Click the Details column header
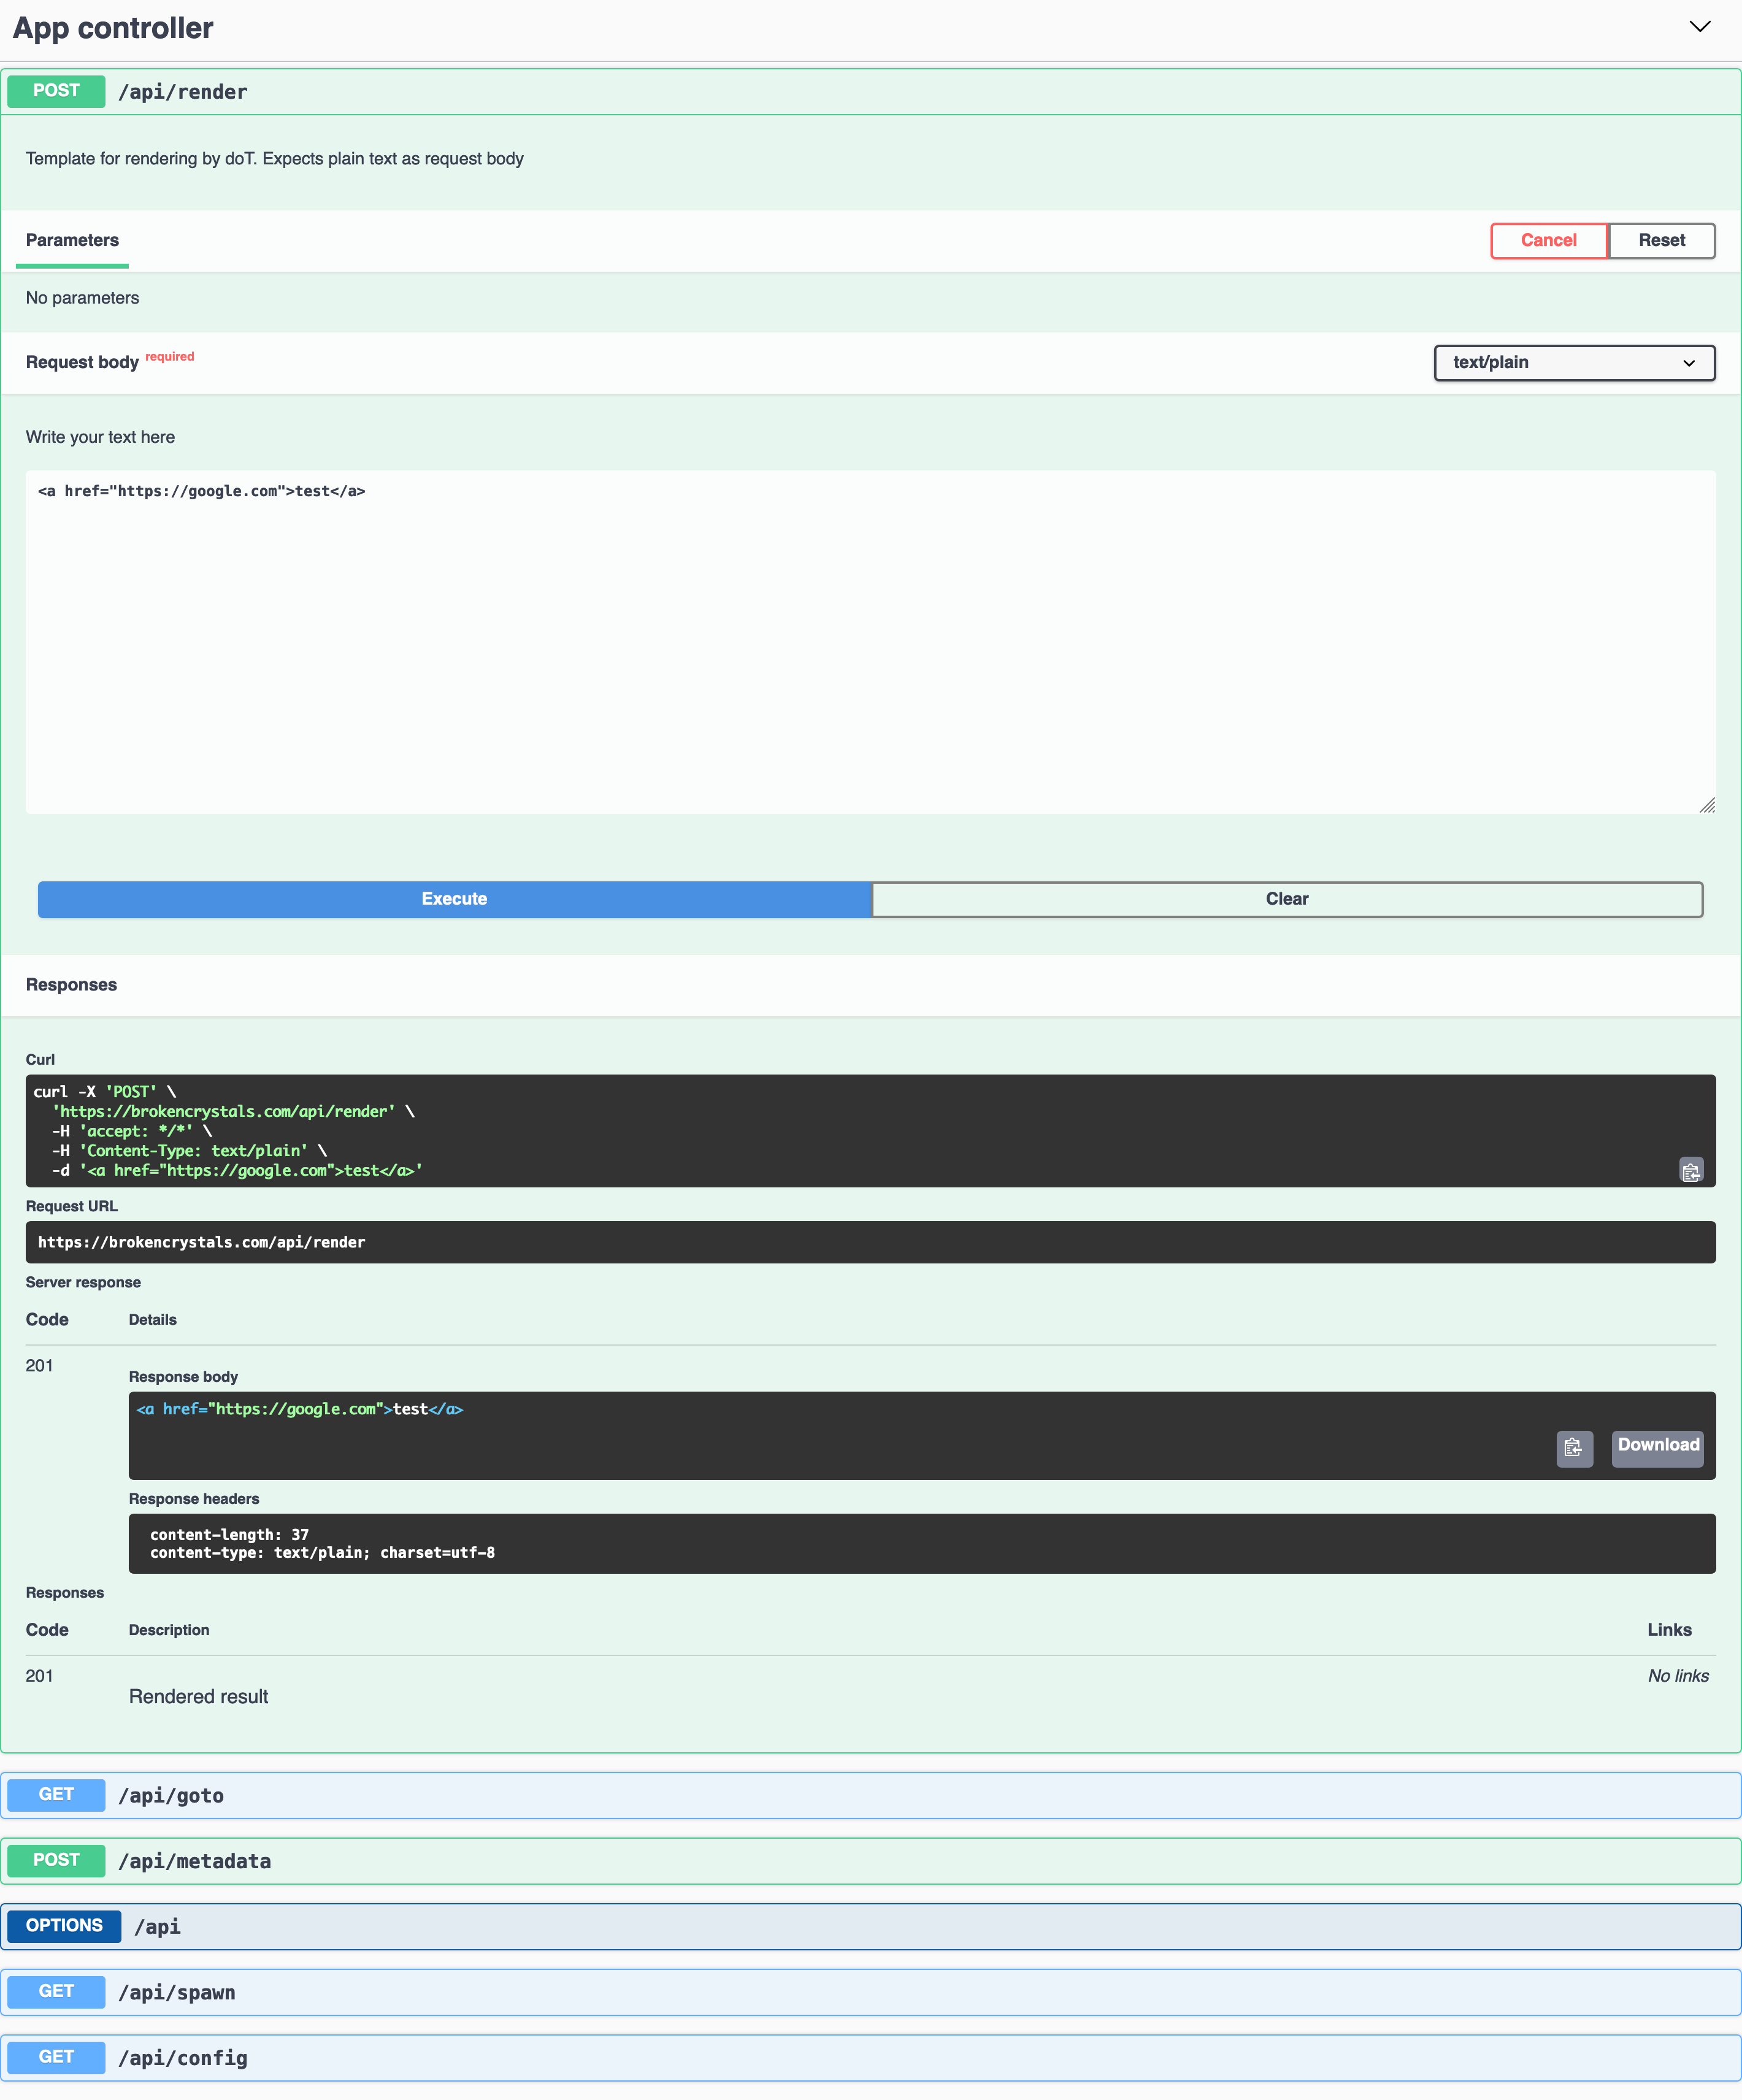 pyautogui.click(x=152, y=1320)
